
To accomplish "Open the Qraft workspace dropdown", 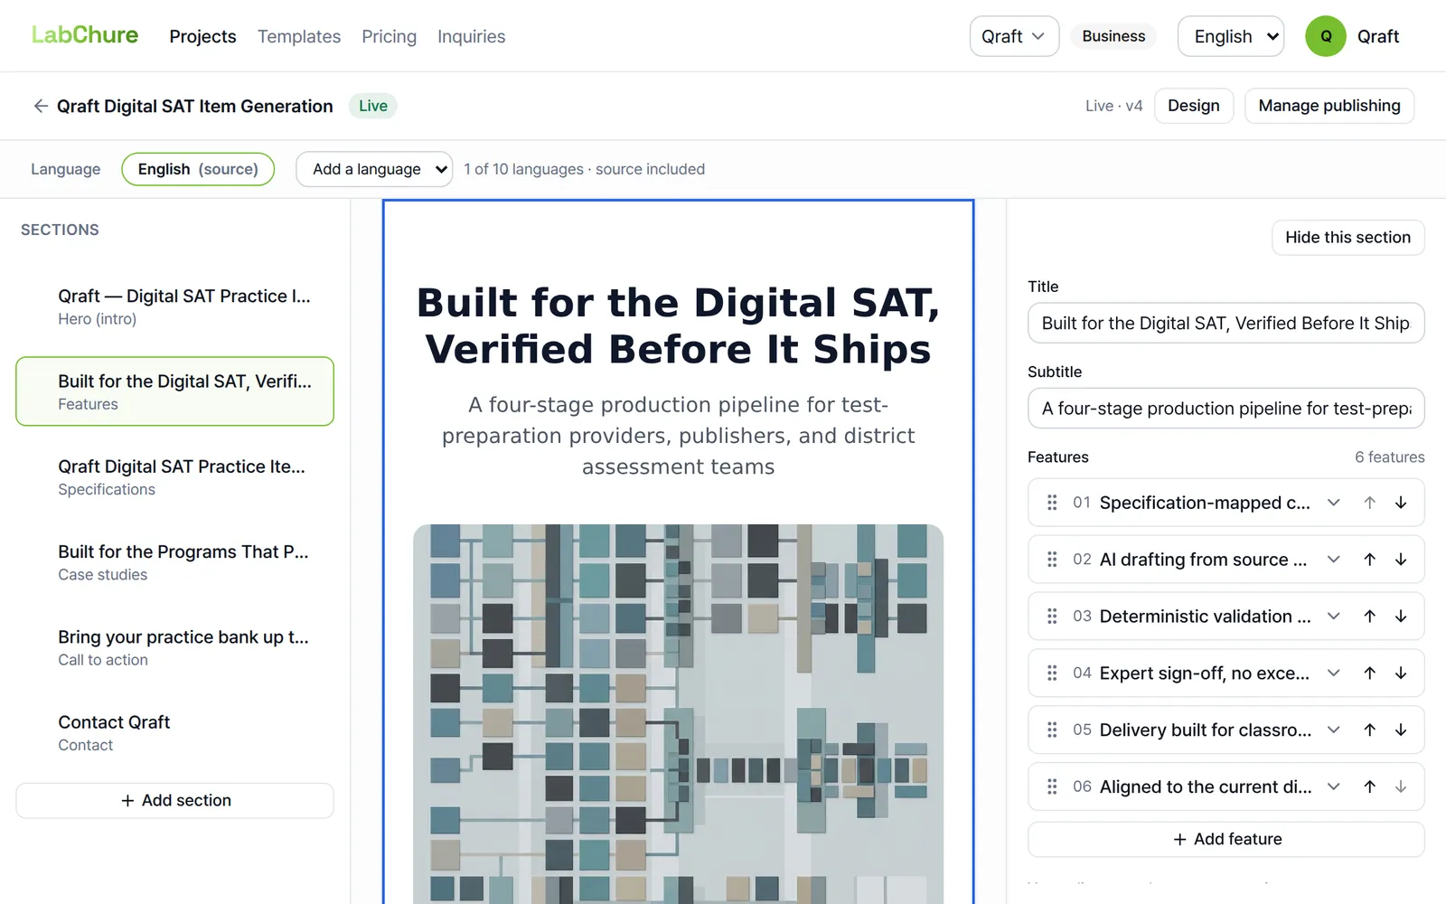I will [1014, 36].
